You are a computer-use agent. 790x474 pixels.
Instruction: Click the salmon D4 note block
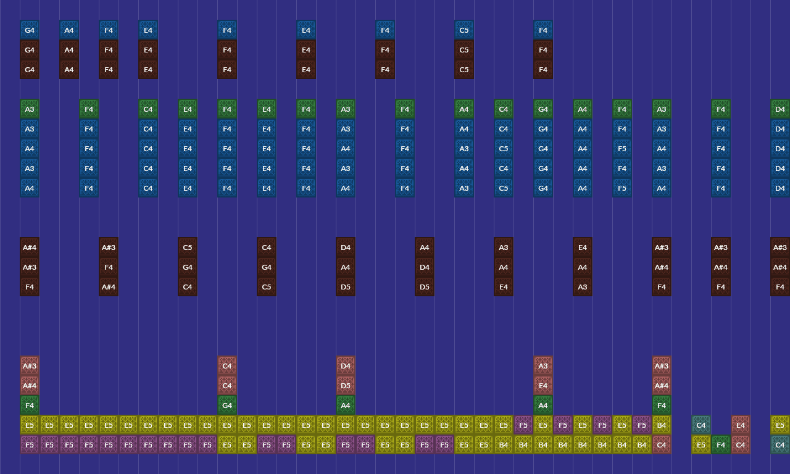pyautogui.click(x=346, y=366)
